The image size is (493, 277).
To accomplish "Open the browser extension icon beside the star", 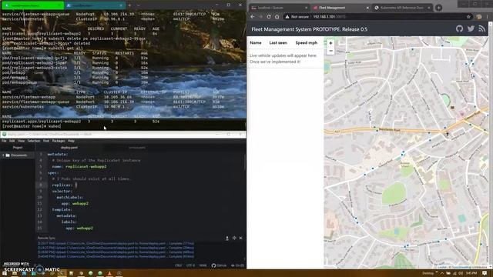I will (479, 17).
